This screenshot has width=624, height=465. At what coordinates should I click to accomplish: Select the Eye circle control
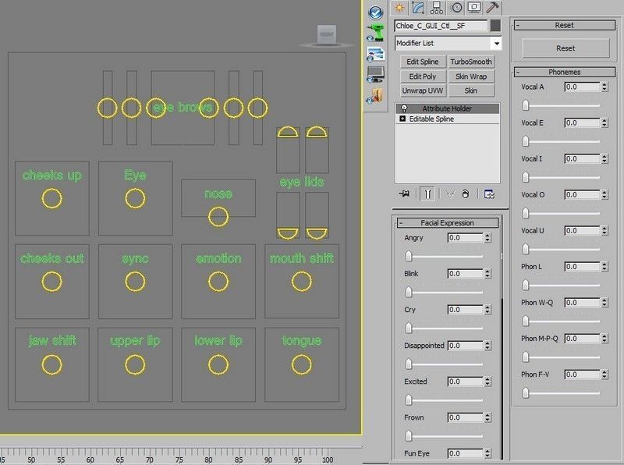[x=135, y=198]
